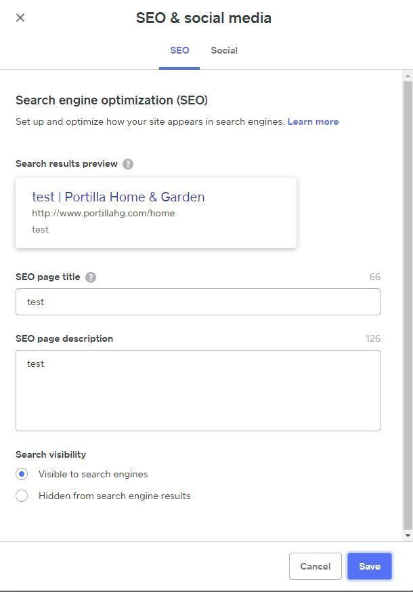413x592 pixels.
Task: Click the character counter showing 66
Action: [376, 277]
